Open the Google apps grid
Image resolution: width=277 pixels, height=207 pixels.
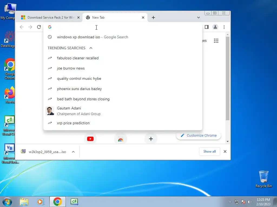click(216, 41)
